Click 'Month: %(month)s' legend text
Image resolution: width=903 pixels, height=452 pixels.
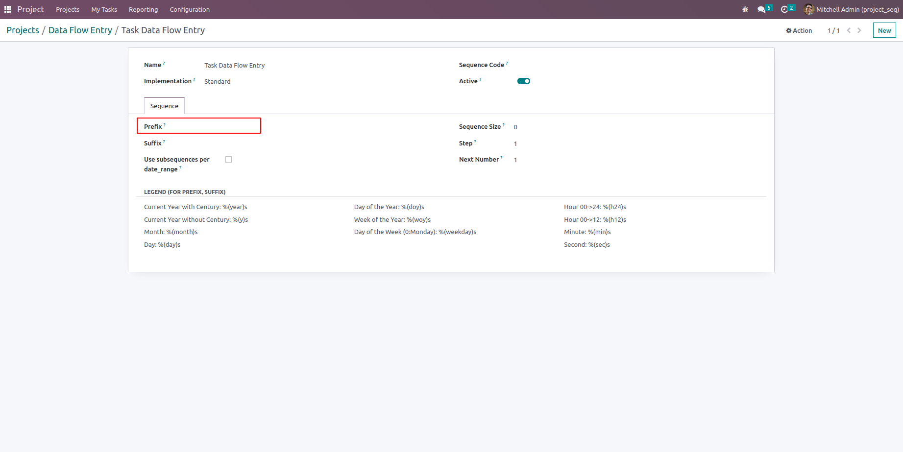click(171, 232)
